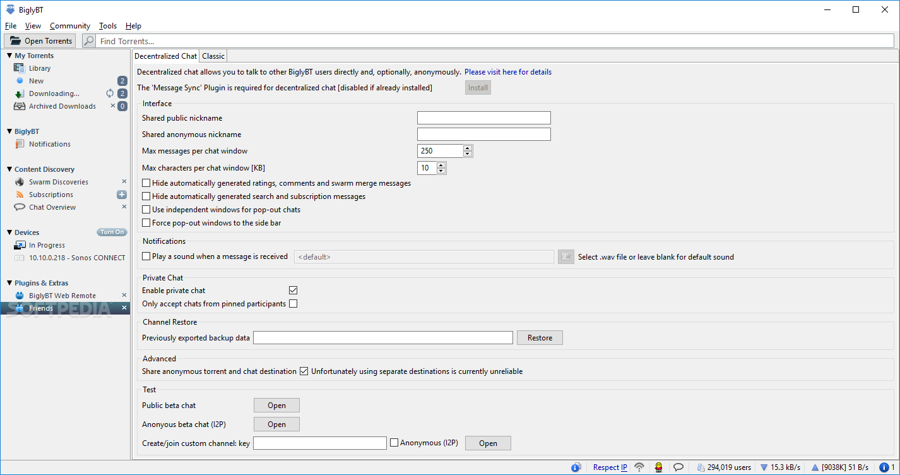Screen dimensions: 900x475
Task: Open the Notifications icon in the sidebar
Action: (19, 144)
